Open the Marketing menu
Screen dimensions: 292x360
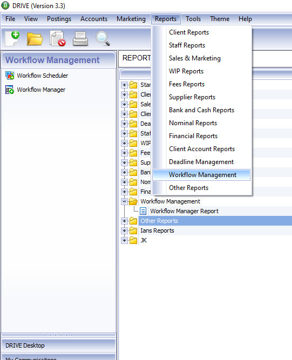[x=131, y=19]
